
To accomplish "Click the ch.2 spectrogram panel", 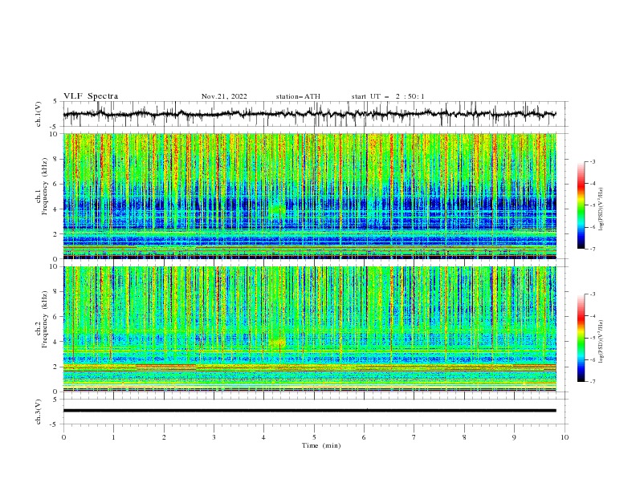I will pyautogui.click(x=309, y=329).
